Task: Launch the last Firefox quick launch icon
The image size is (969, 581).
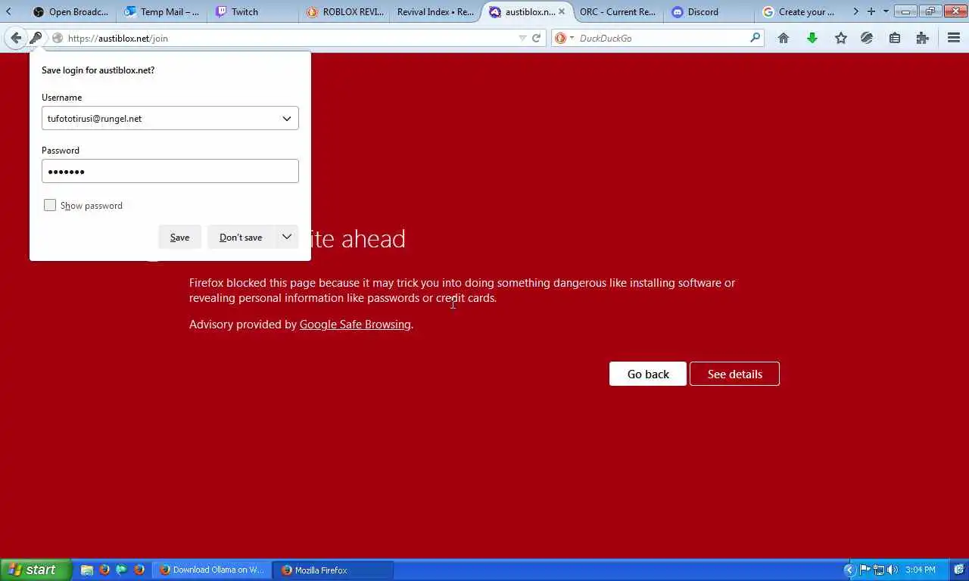Action: [x=139, y=570]
